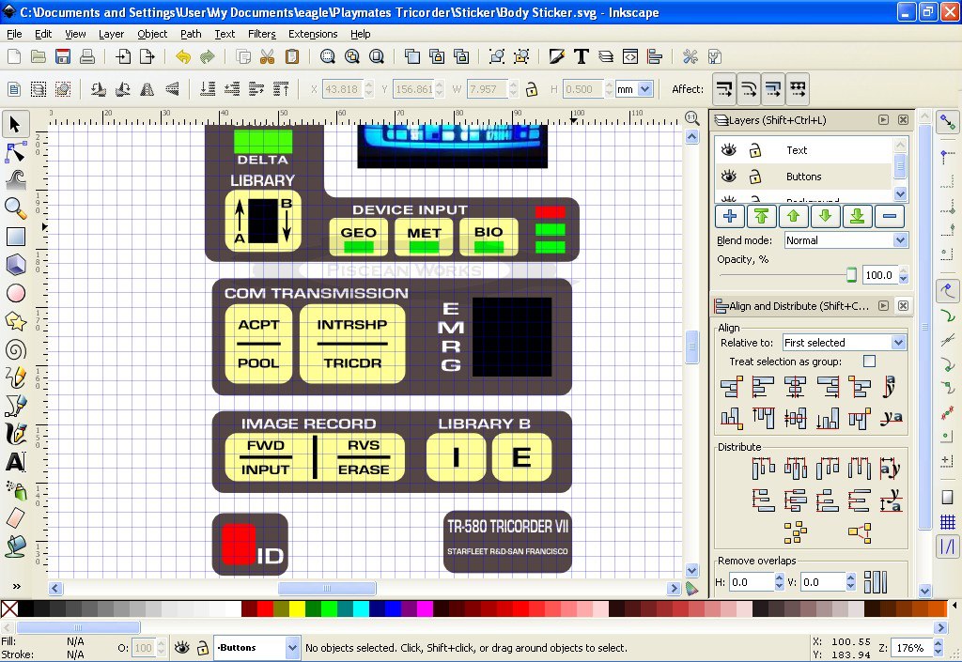Click Add new layer plus button
Viewport: 962px width, 662px height.
click(729, 216)
